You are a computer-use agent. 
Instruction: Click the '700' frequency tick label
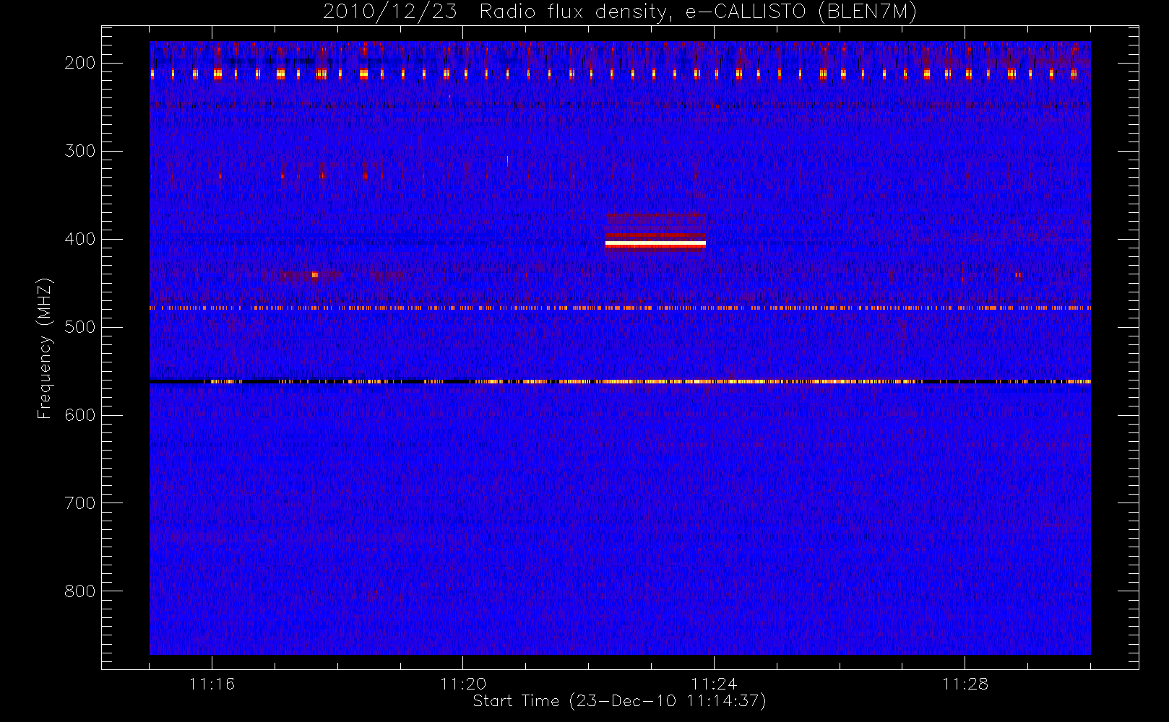(80, 503)
